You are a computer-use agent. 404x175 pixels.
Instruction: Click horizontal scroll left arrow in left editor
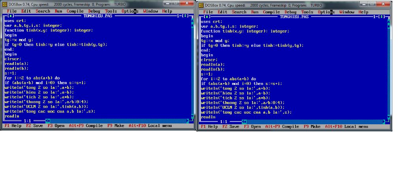coord(47,120)
